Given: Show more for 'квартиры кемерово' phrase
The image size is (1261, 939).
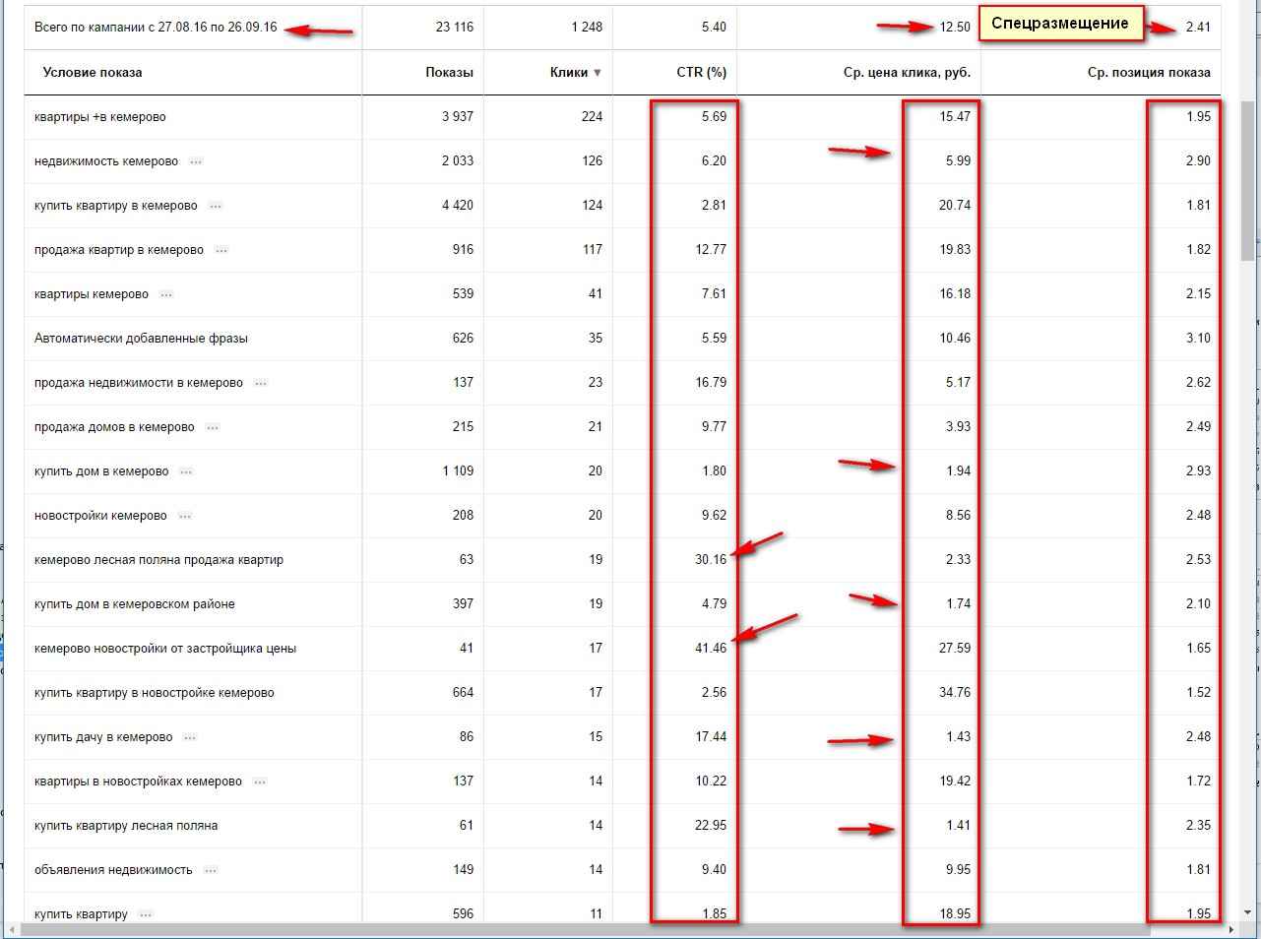Looking at the screenshot, I should coord(166,294).
